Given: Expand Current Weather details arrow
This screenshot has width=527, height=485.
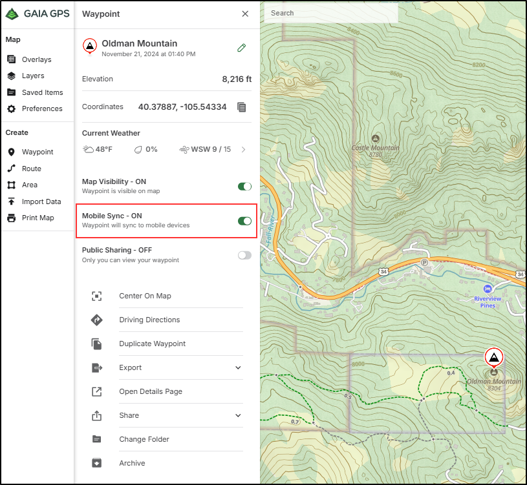Looking at the screenshot, I should click(x=243, y=150).
